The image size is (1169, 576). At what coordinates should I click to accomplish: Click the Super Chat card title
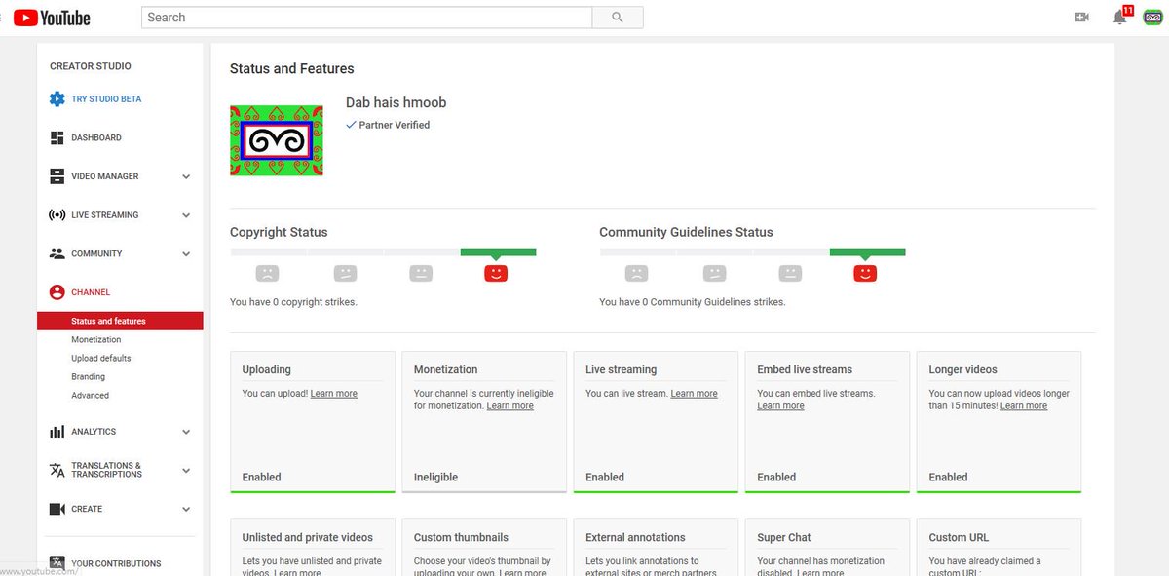point(784,537)
